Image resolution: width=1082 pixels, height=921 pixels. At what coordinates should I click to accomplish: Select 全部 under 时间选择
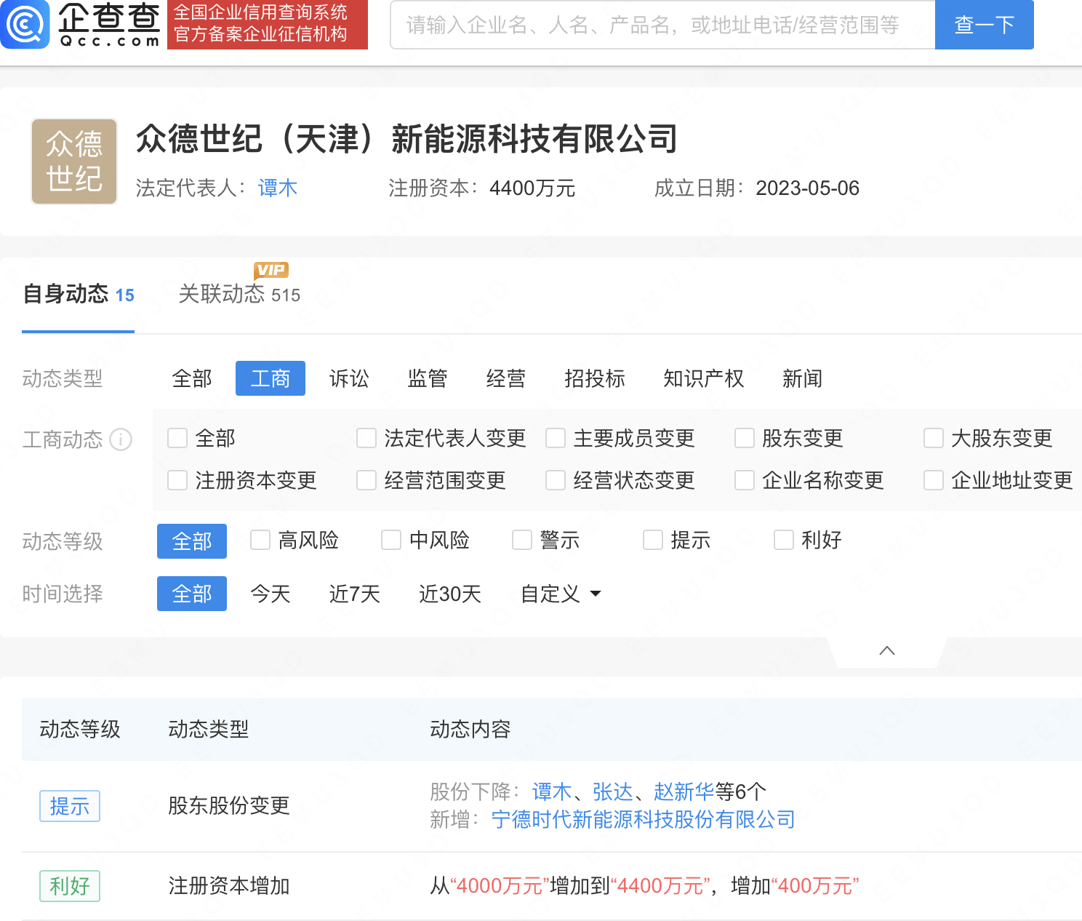[x=192, y=594]
